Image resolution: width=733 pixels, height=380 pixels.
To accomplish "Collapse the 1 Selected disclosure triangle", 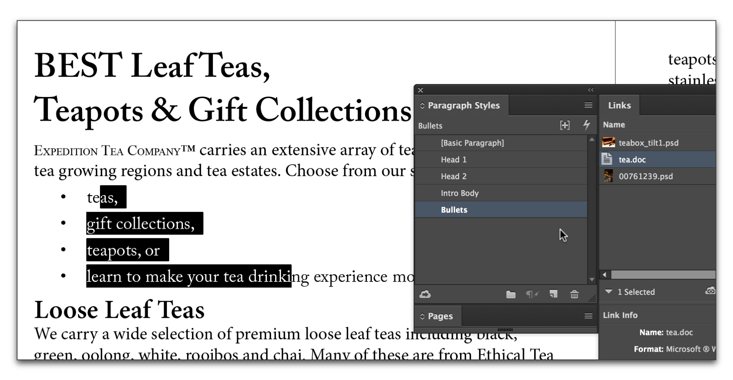I will point(609,291).
